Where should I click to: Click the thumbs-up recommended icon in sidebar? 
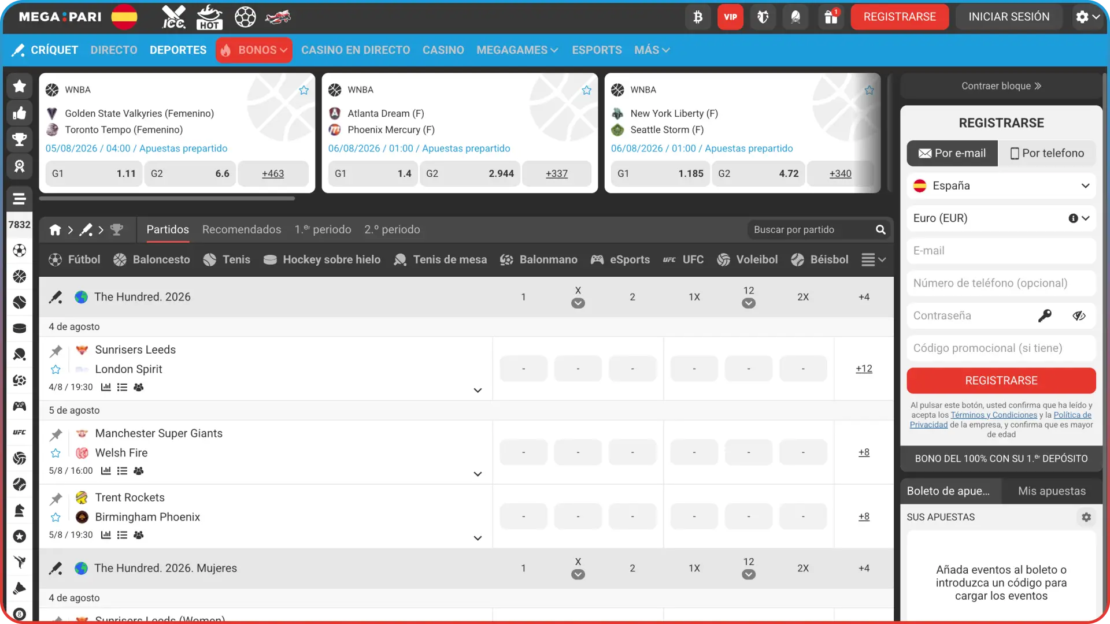20,113
